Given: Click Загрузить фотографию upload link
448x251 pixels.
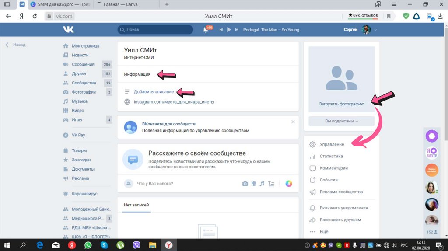Looking at the screenshot, I should coord(341,104).
